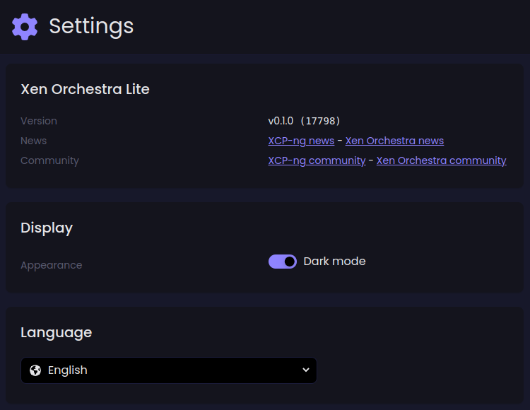530x410 pixels.
Task: Click the Version label
Action: [x=39, y=121]
